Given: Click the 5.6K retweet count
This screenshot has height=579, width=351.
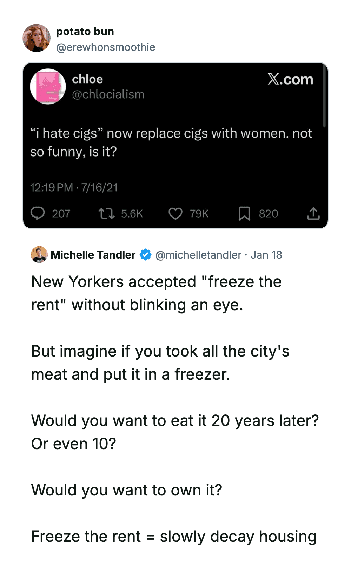Looking at the screenshot, I should pos(132,214).
